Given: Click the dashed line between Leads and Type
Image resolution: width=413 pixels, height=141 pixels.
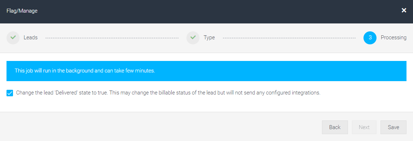Looking at the screenshot, I should click(x=112, y=38).
